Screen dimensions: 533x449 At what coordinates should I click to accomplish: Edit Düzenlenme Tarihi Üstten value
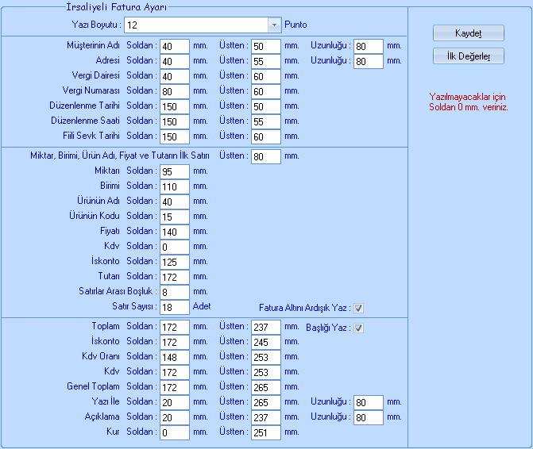click(x=266, y=106)
